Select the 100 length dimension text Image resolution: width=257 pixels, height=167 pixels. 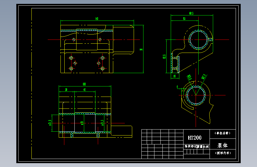pos(84,84)
